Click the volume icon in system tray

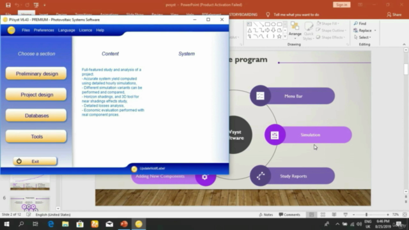[x=359, y=224]
